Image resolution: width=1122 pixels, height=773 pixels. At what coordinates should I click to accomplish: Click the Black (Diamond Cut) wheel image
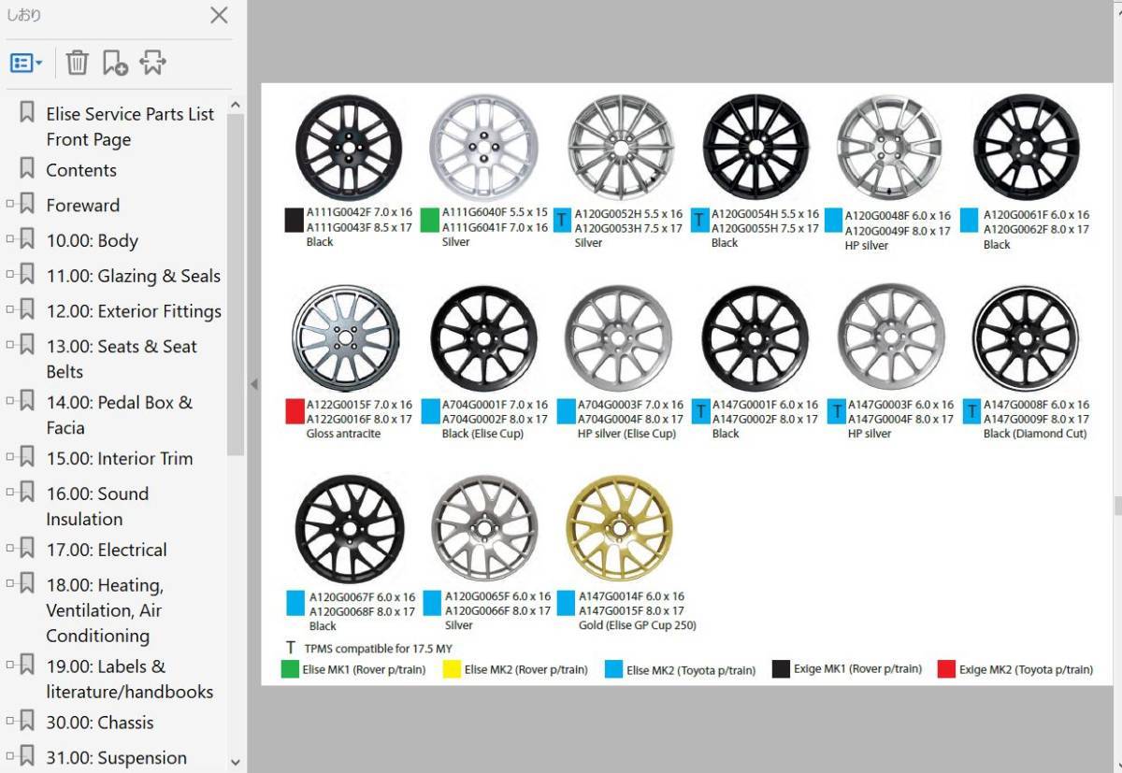click(1025, 338)
